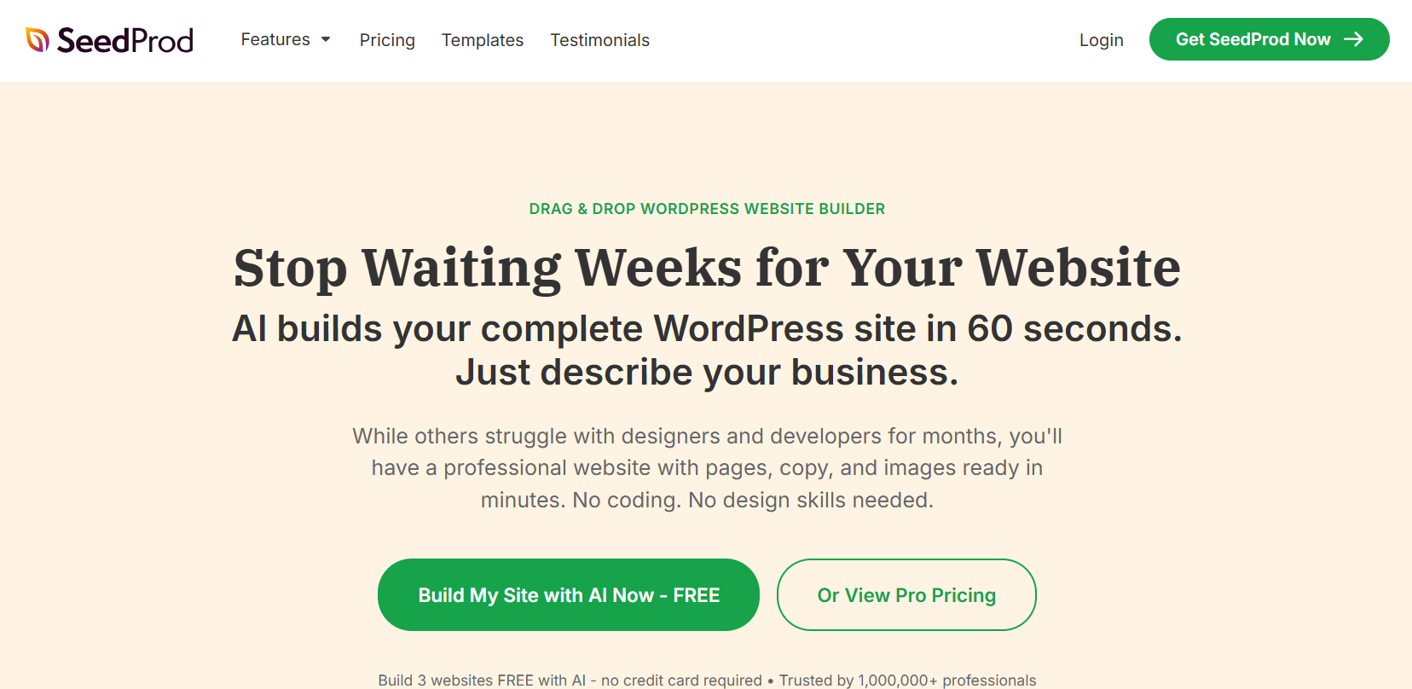The width and height of the screenshot is (1412, 689).
Task: Click Build My Site with AI Now - FREE
Action: (x=569, y=595)
